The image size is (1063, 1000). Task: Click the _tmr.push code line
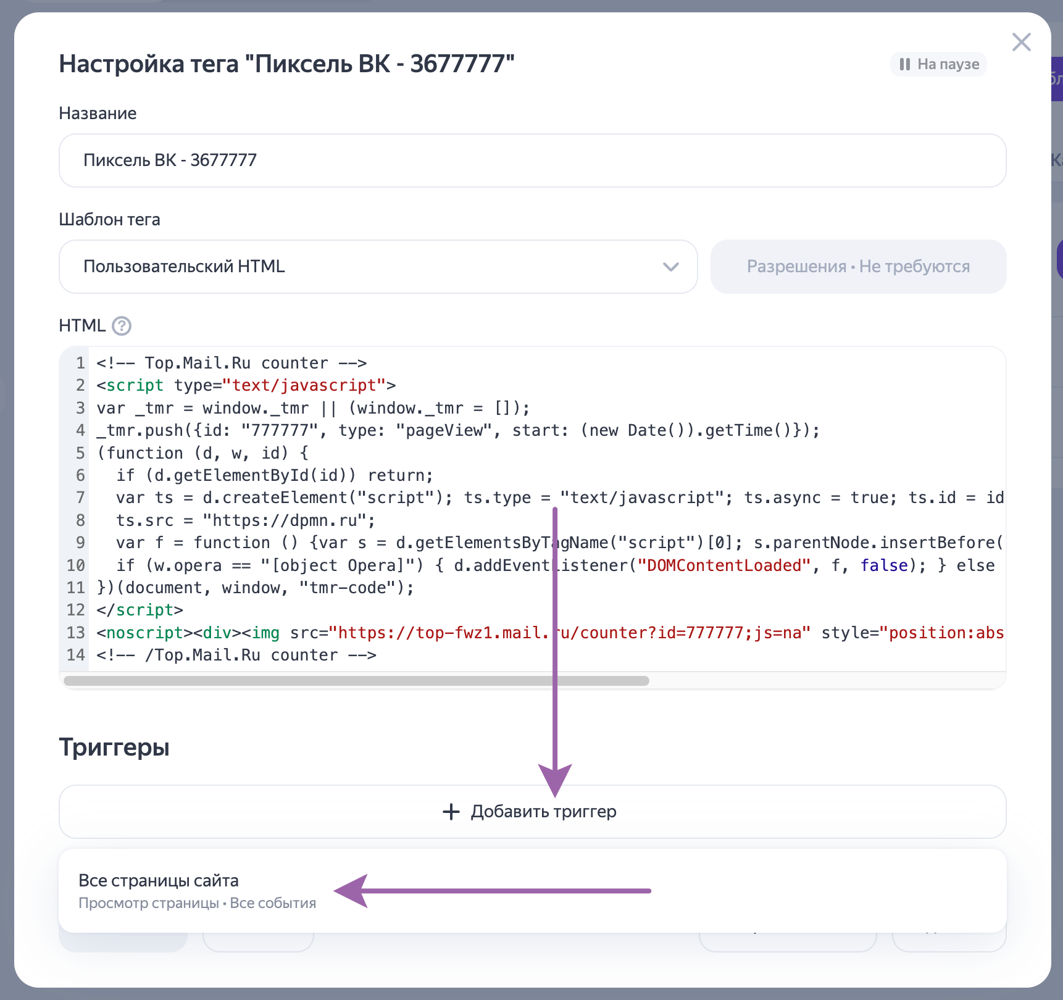coord(457,430)
